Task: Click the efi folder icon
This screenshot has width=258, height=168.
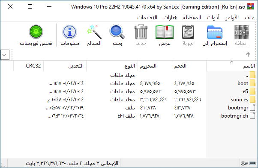Action: pos(252,91)
